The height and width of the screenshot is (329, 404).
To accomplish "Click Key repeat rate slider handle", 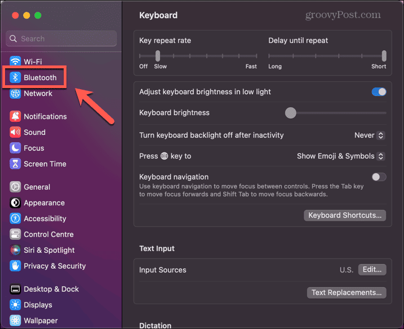I will (158, 56).
